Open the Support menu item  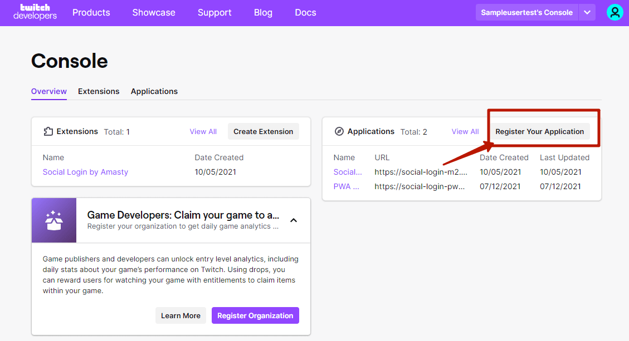(214, 12)
